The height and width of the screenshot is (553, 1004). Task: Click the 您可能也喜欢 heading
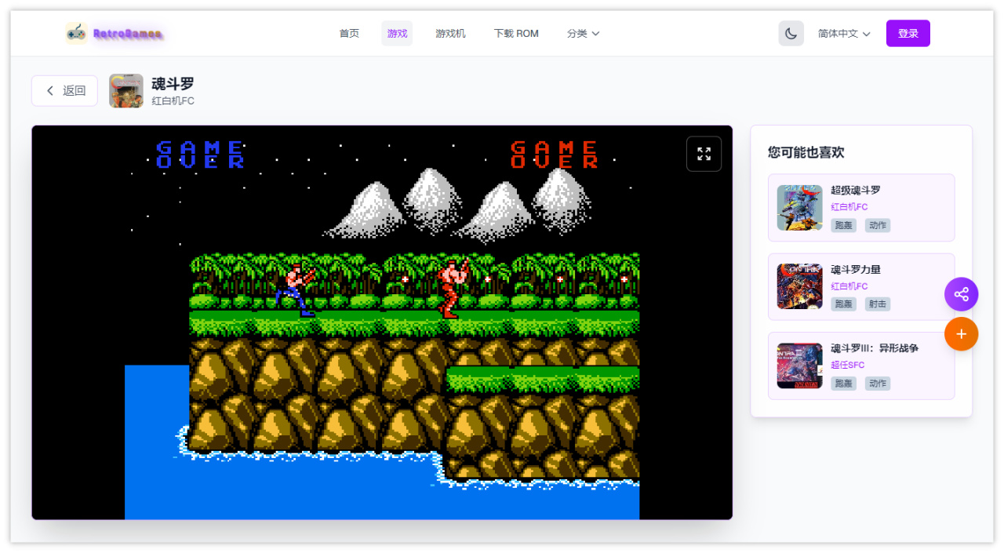pyautogui.click(x=806, y=152)
